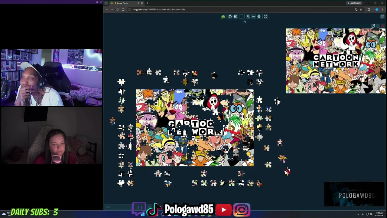View site information icon in address bar
Screen dimensions: 387x218
pyautogui.click(x=130, y=9)
